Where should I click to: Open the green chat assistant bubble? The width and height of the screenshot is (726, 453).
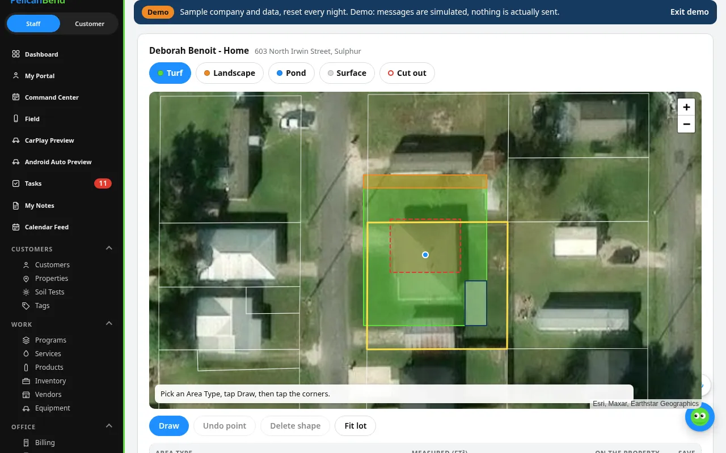pos(700,417)
